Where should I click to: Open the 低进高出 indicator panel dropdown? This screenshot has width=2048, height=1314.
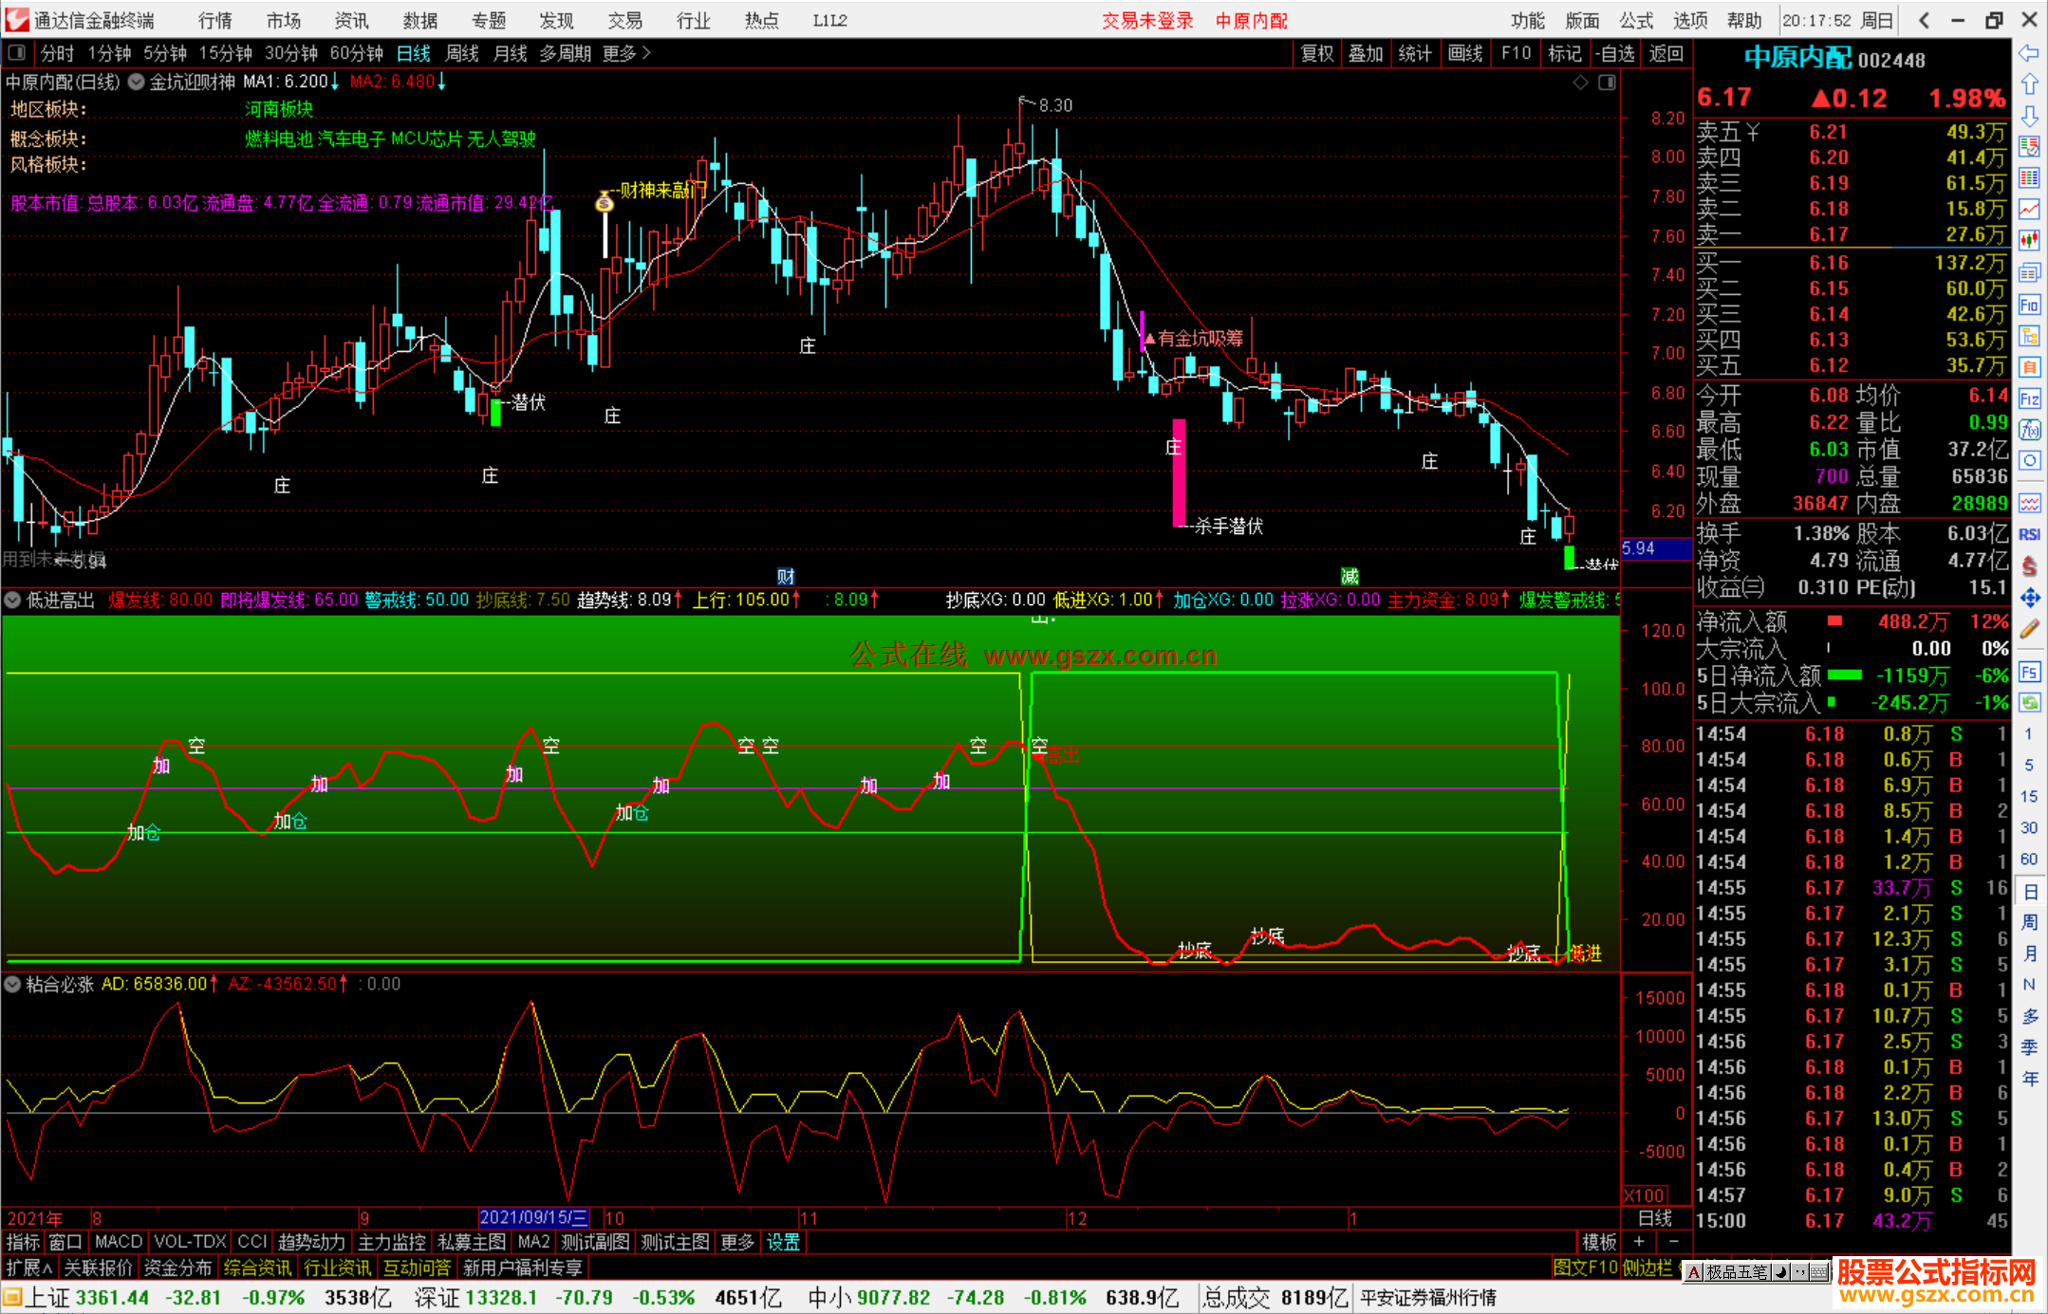[x=12, y=600]
